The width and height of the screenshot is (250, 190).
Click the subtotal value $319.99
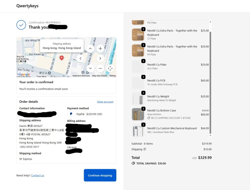tap(207, 144)
